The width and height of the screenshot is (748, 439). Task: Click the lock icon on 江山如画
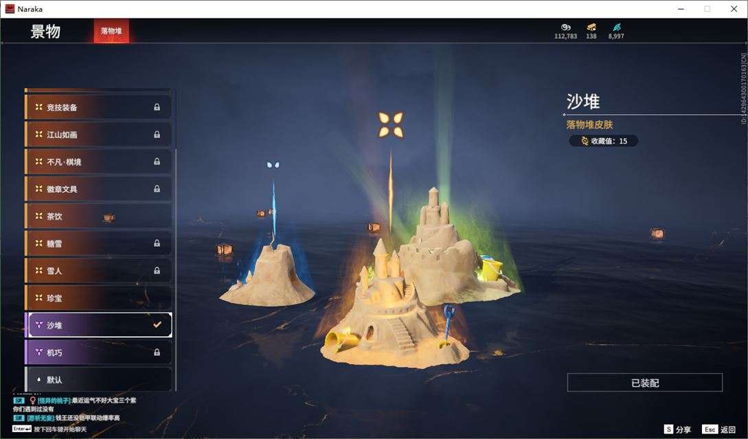(157, 135)
